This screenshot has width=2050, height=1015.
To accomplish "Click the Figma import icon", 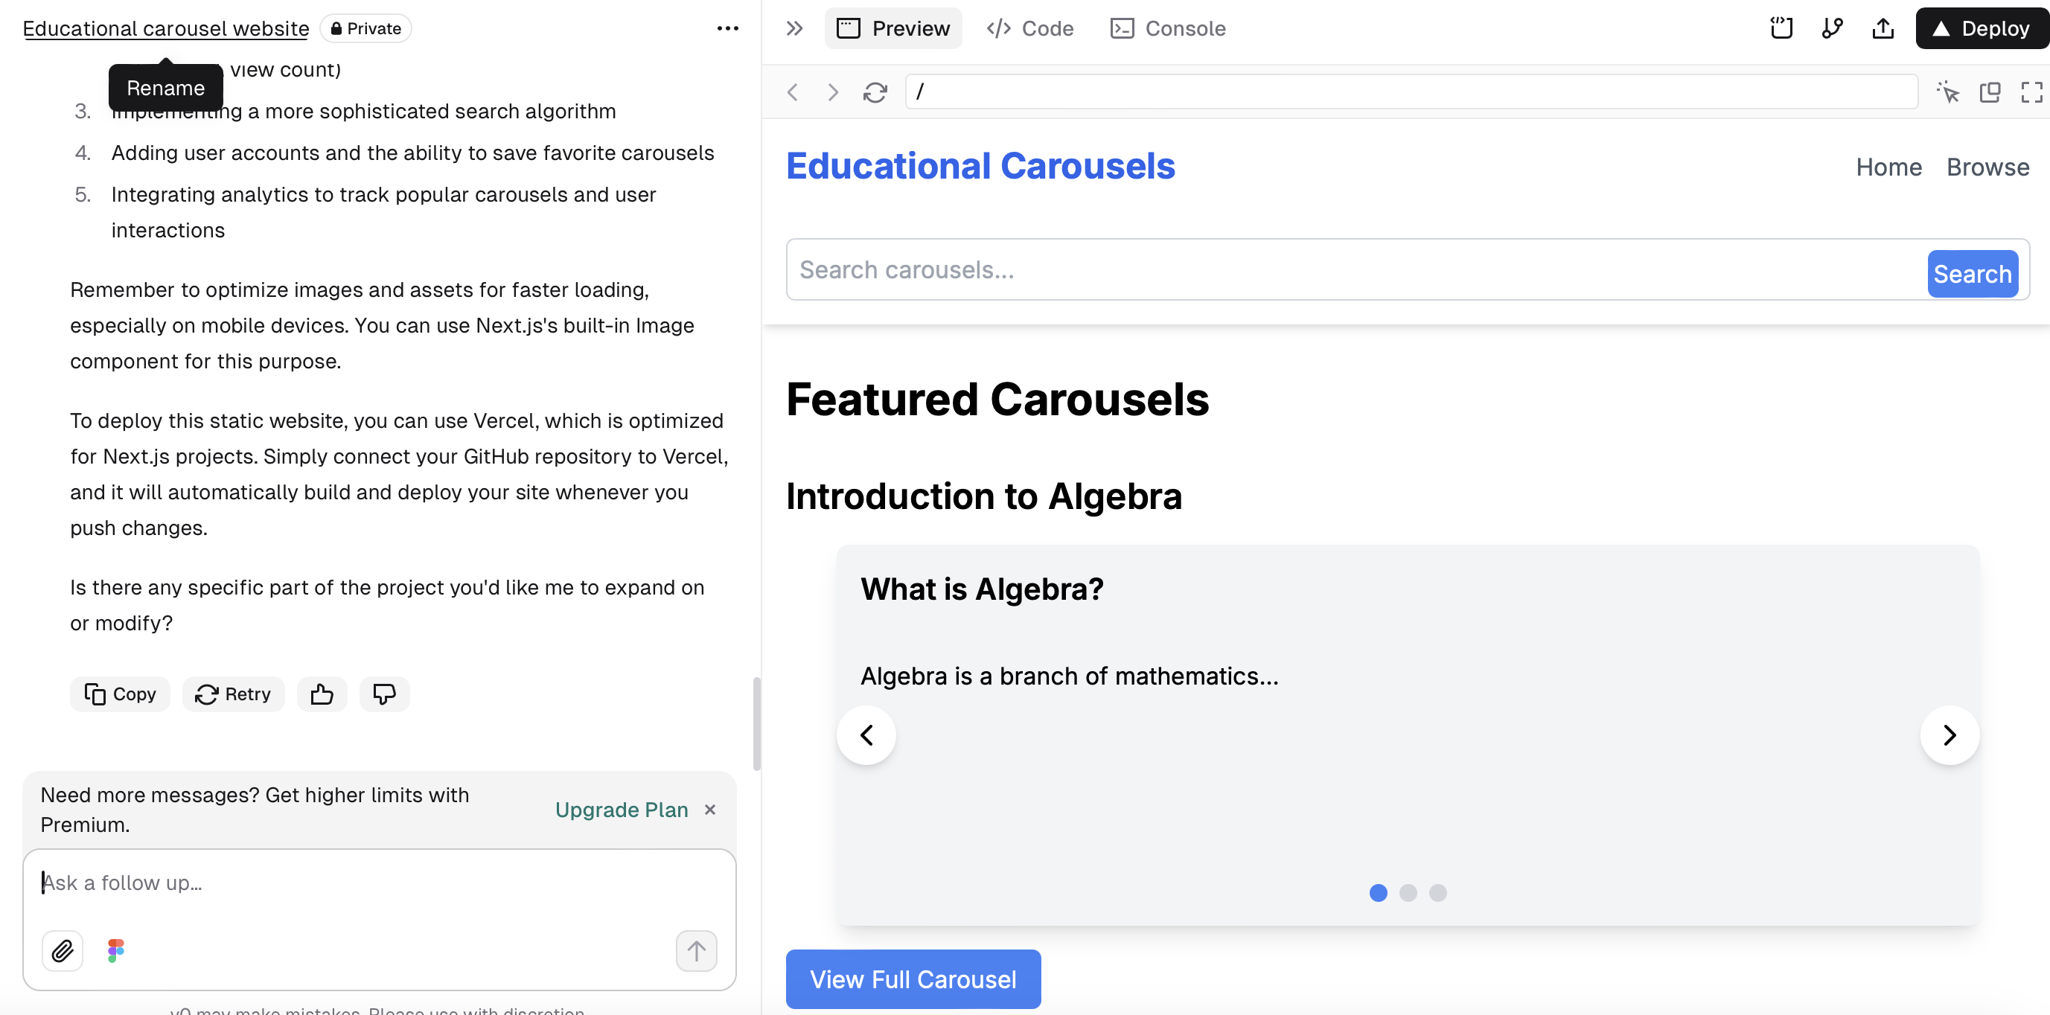I will [116, 950].
